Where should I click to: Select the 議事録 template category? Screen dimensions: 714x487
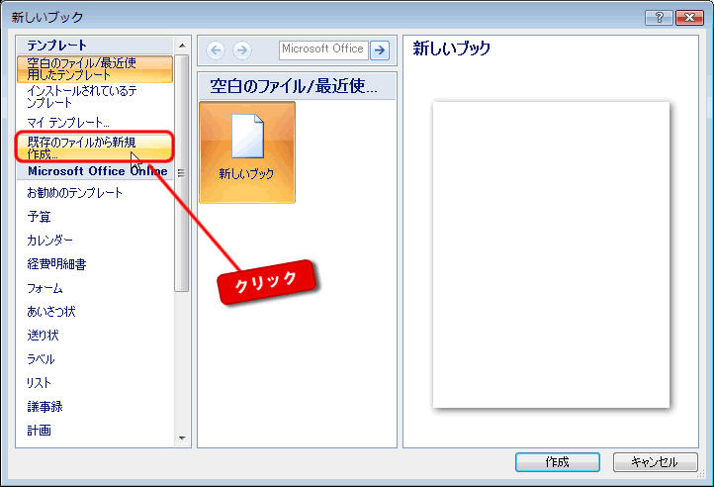point(45,406)
